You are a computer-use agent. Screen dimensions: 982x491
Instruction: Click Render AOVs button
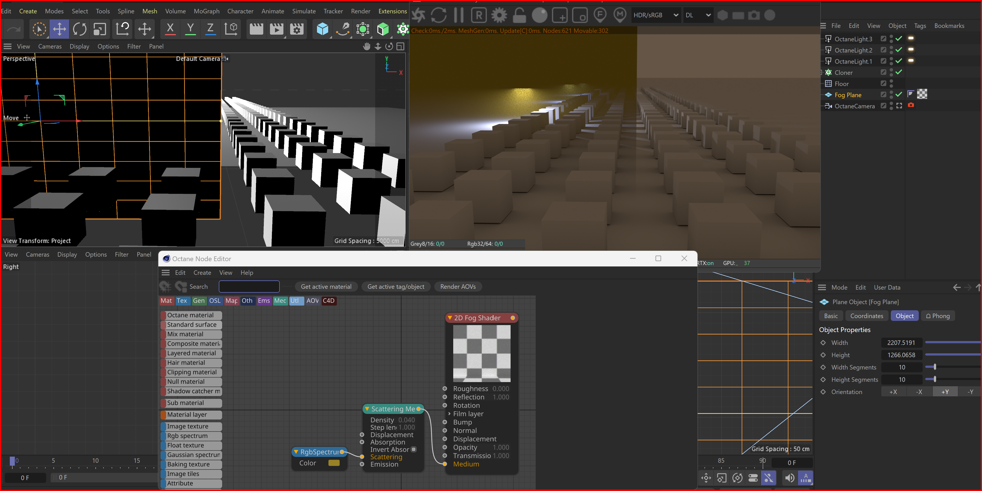(x=457, y=287)
